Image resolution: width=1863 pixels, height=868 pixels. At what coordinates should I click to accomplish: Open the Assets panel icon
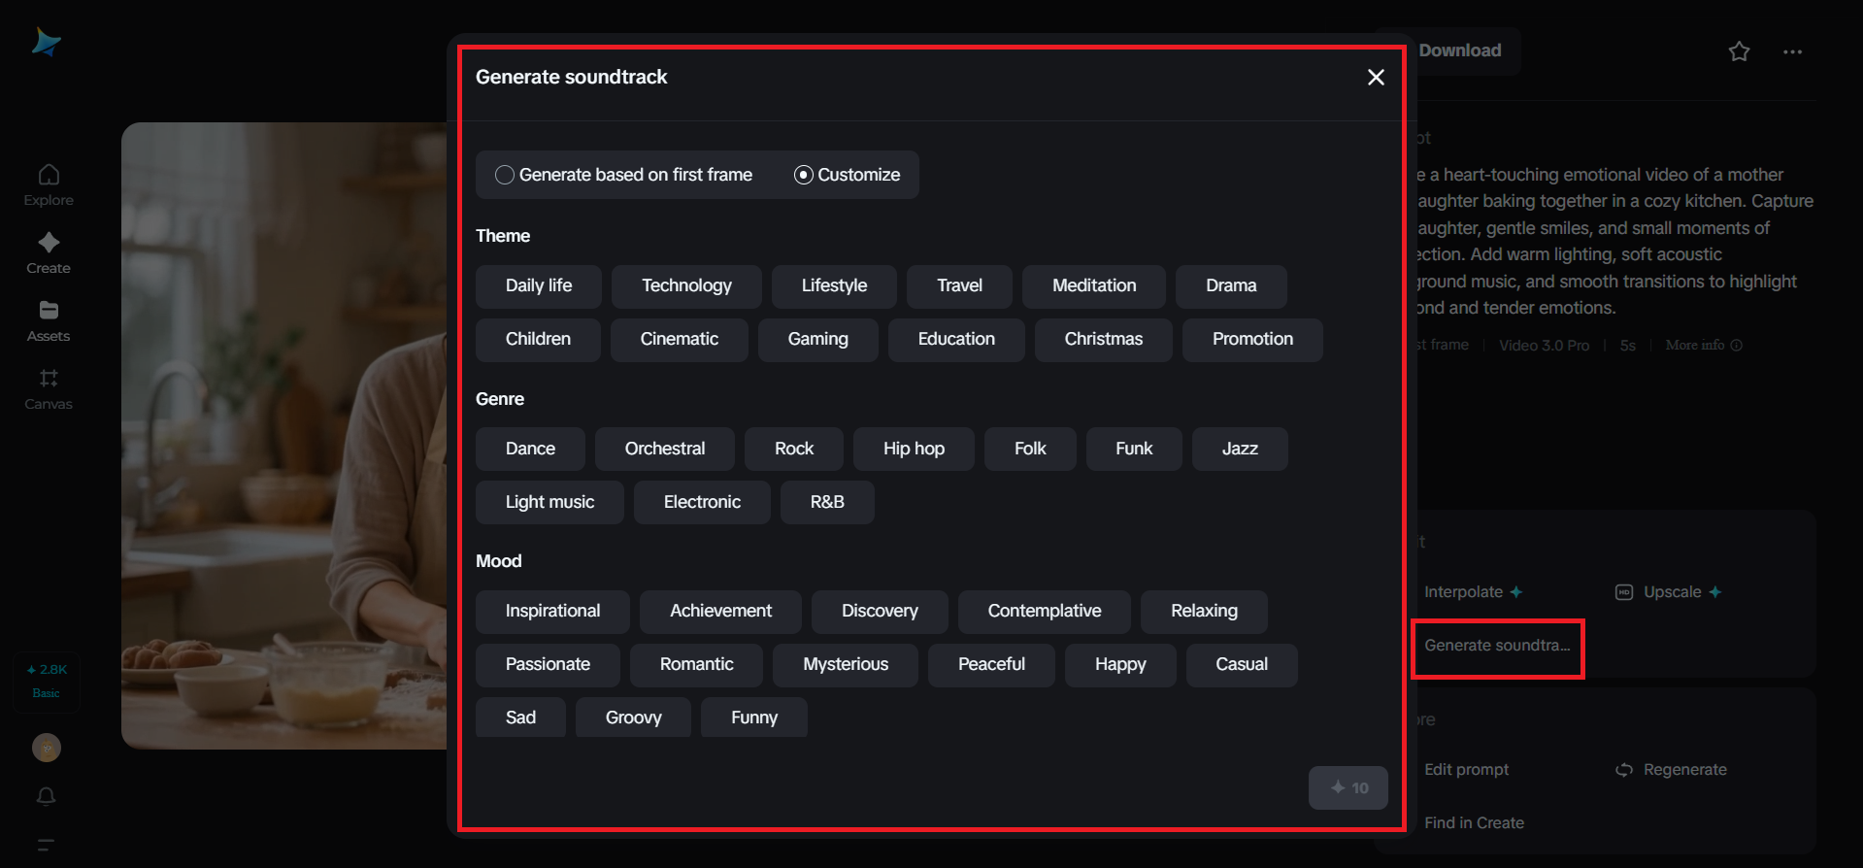(x=48, y=320)
